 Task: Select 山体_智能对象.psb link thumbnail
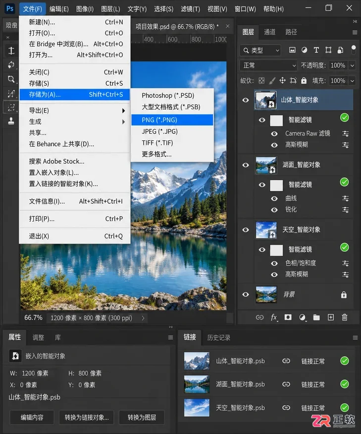coord(197,361)
